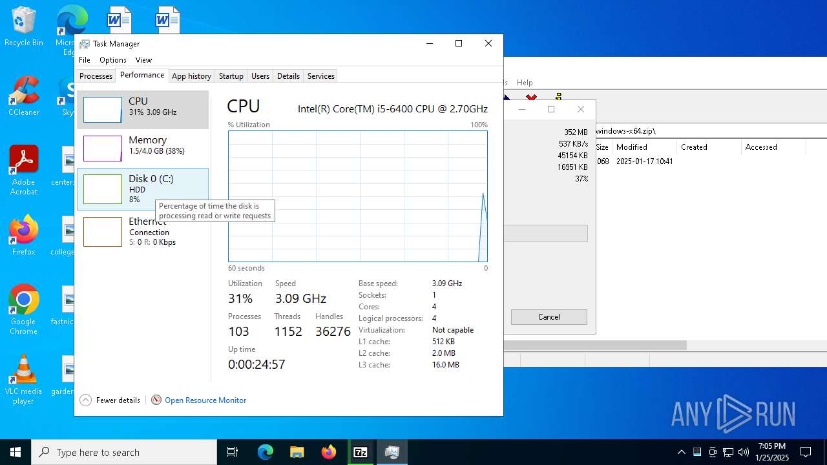Open the Services tab
This screenshot has width=827, height=465.
pyautogui.click(x=321, y=76)
